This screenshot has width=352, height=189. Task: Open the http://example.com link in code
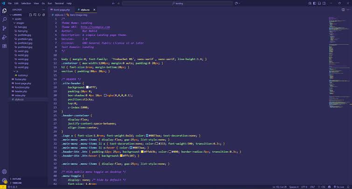click(x=96, y=27)
